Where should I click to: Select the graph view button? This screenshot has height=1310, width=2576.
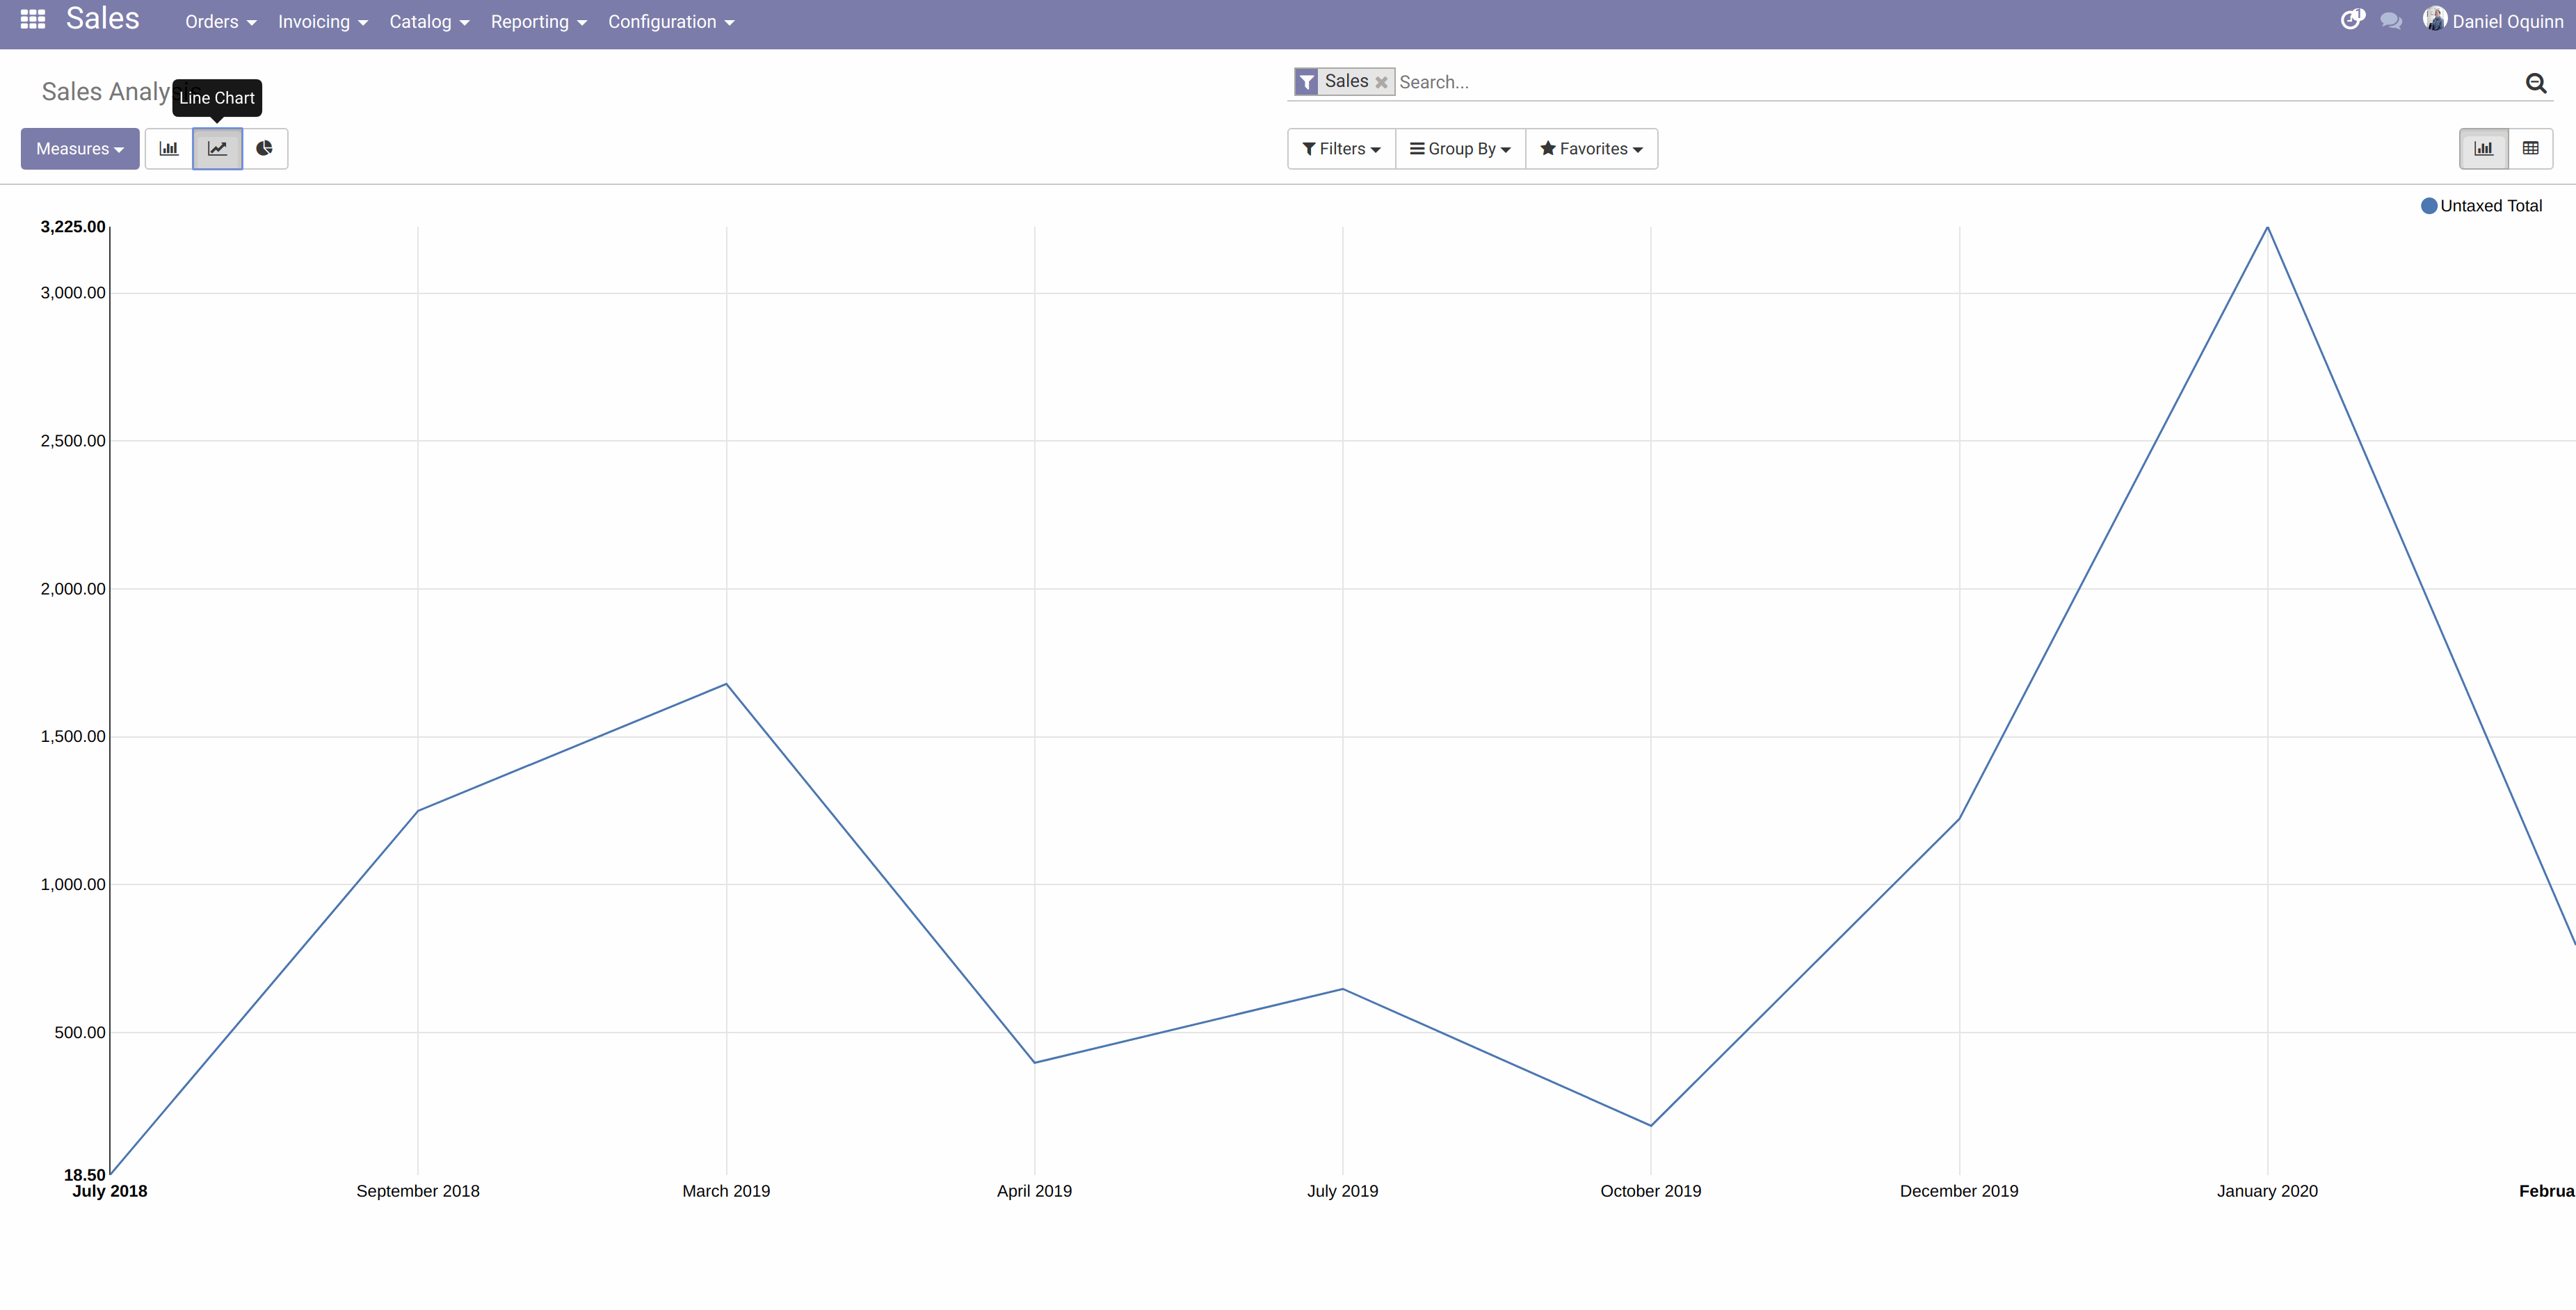(x=2483, y=148)
